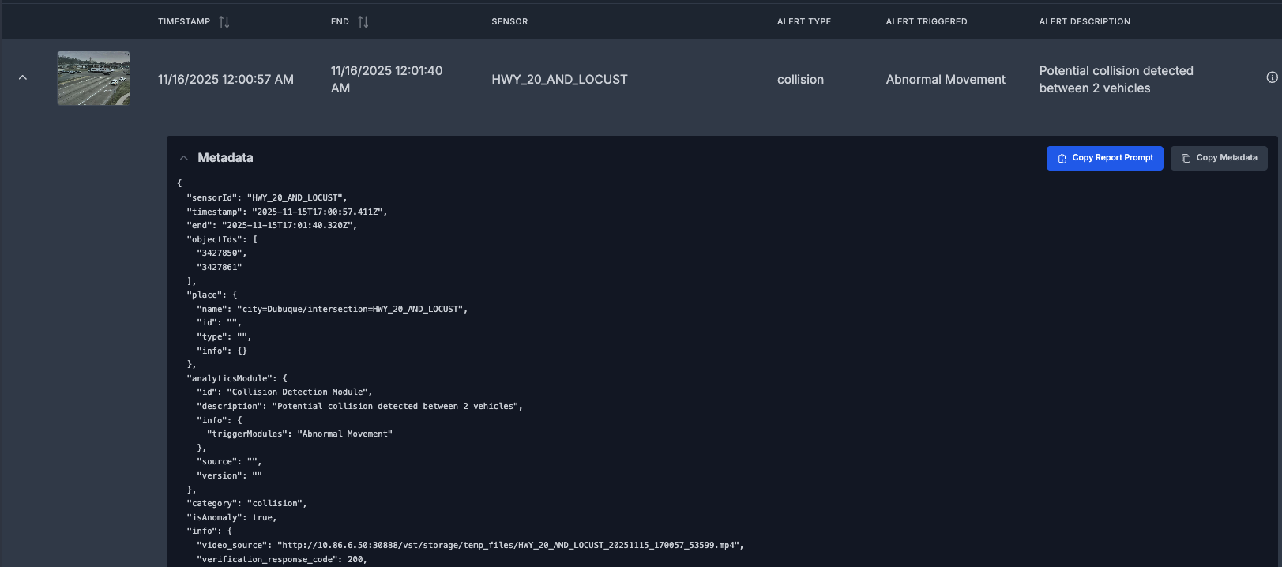The width and height of the screenshot is (1282, 567).
Task: Click the TIMESTAMP column header label
Action: click(x=183, y=22)
